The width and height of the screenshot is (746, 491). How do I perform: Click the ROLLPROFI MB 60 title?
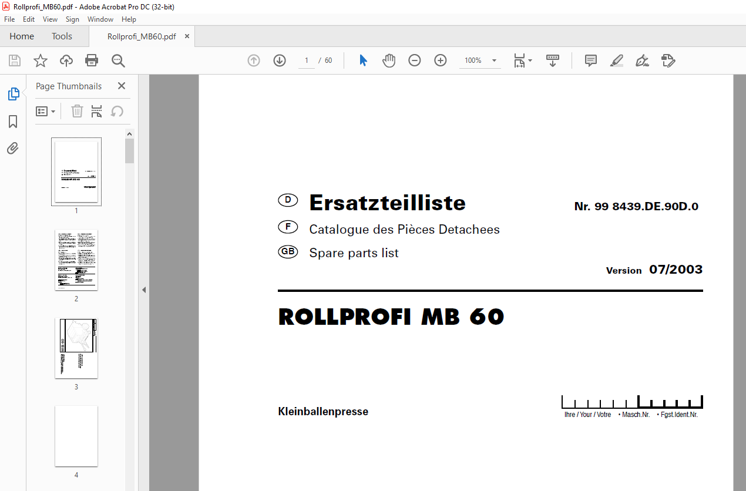[x=391, y=317]
